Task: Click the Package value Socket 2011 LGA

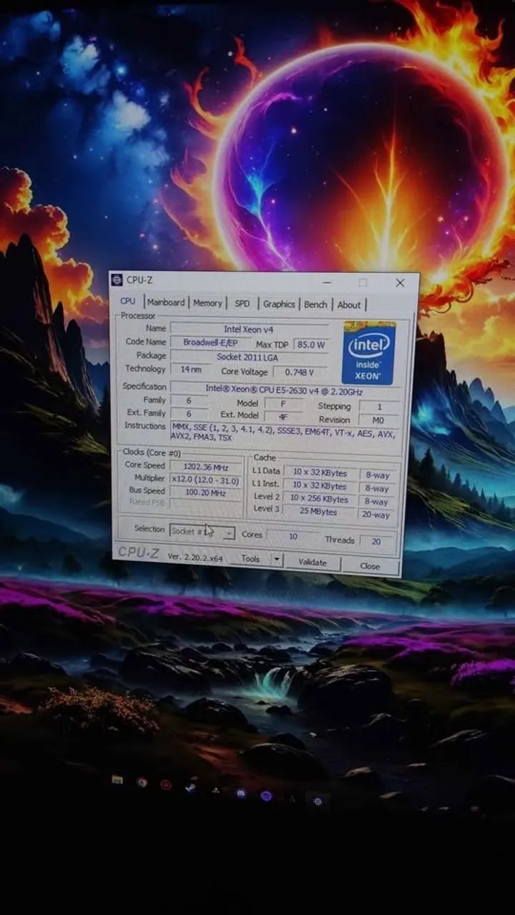Action: 248,357
